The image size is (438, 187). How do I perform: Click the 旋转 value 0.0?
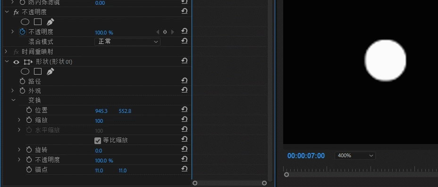click(99, 151)
